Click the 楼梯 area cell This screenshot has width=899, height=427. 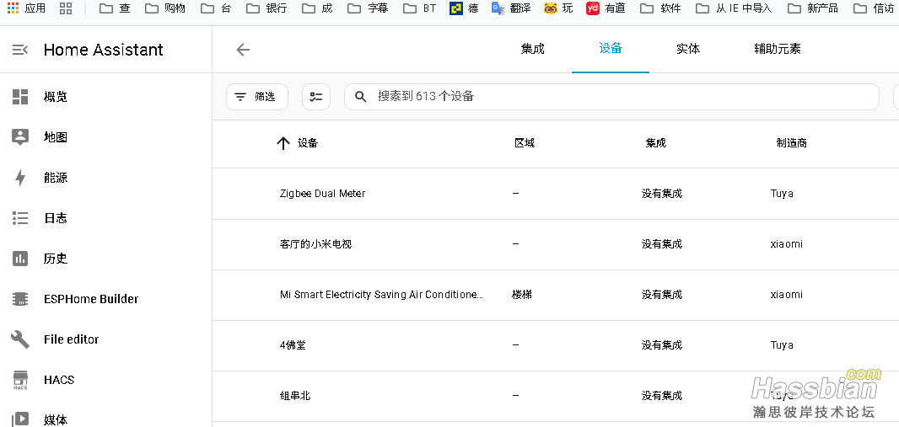pyautogui.click(x=522, y=295)
